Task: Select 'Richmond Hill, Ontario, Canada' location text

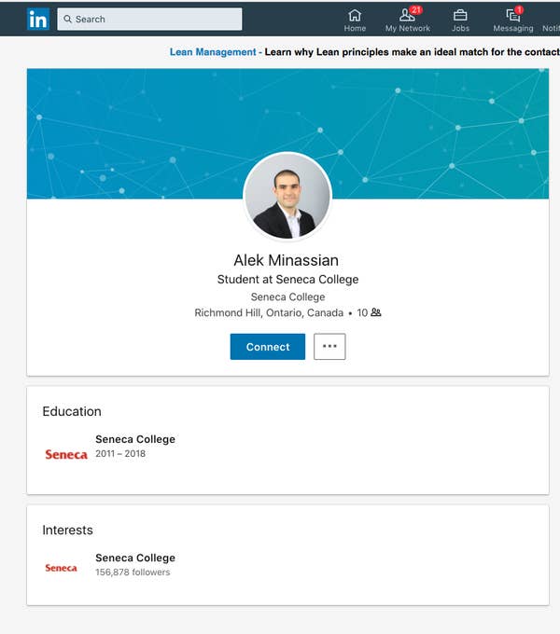Action: click(269, 312)
